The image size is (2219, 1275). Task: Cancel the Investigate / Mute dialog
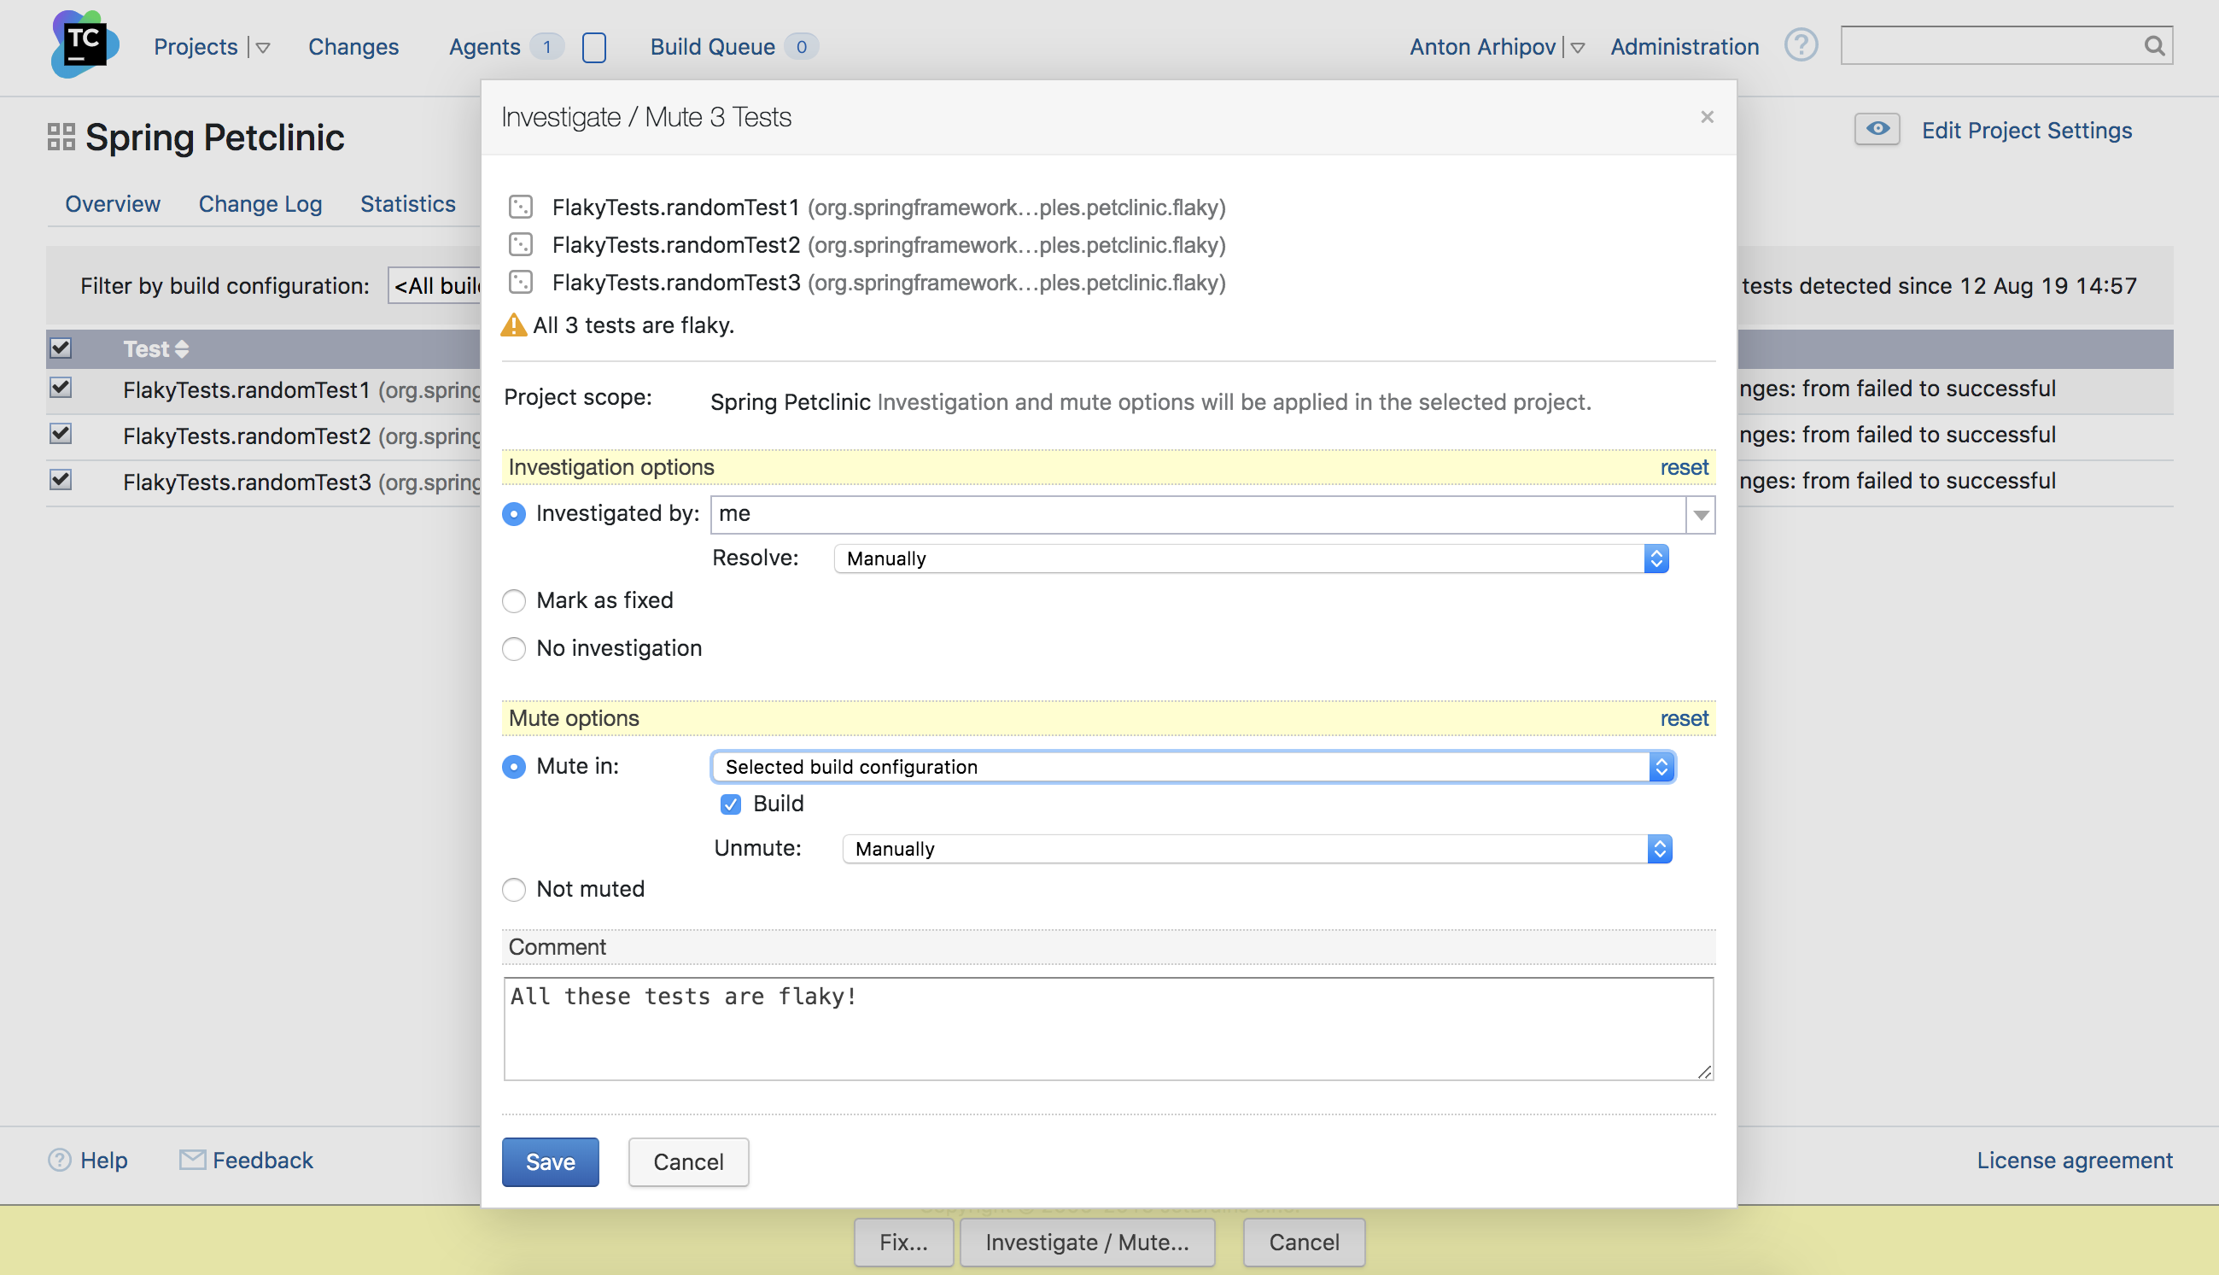[689, 1162]
